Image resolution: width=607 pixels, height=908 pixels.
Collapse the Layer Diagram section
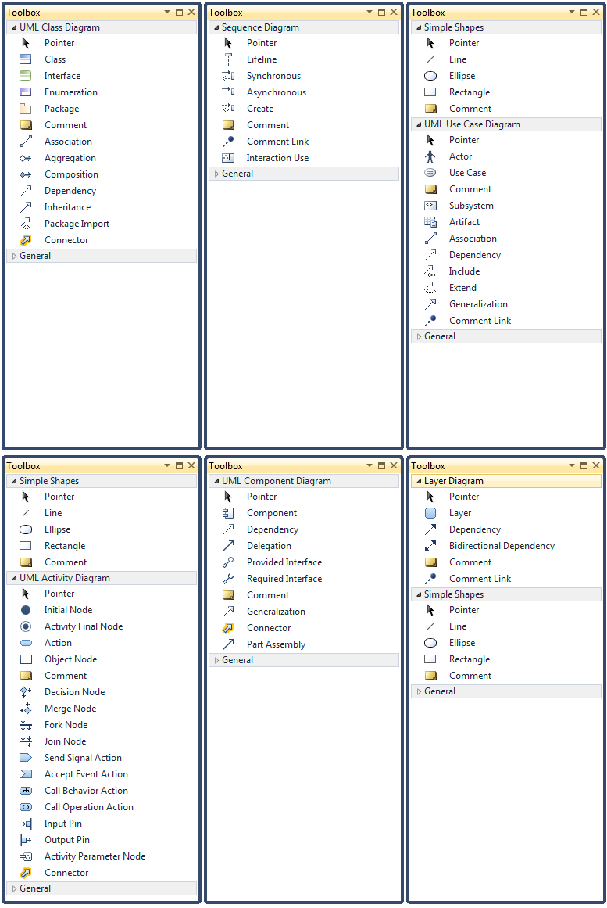tap(419, 481)
